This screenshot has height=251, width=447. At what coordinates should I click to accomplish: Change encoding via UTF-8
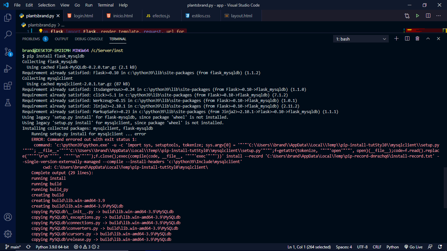[x=362, y=247]
